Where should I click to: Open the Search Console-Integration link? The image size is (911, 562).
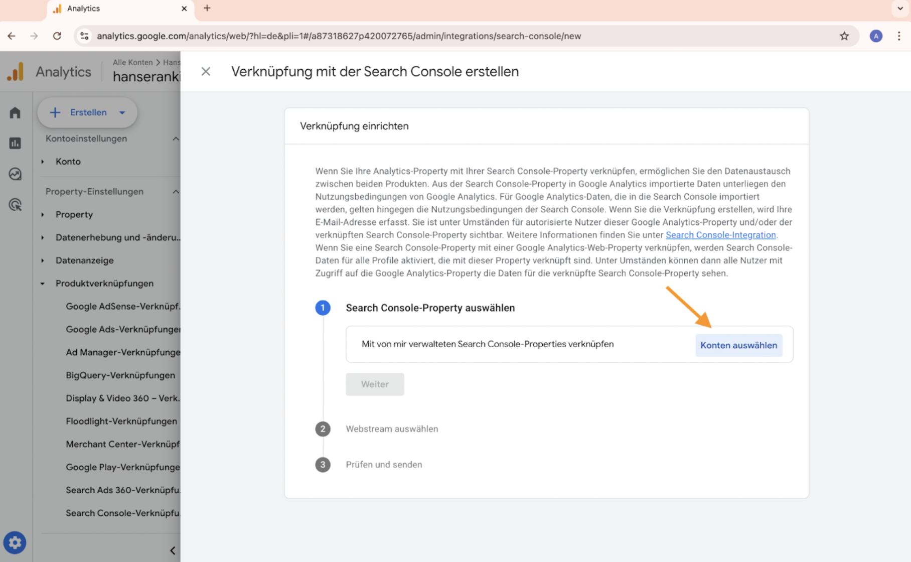pyautogui.click(x=720, y=235)
